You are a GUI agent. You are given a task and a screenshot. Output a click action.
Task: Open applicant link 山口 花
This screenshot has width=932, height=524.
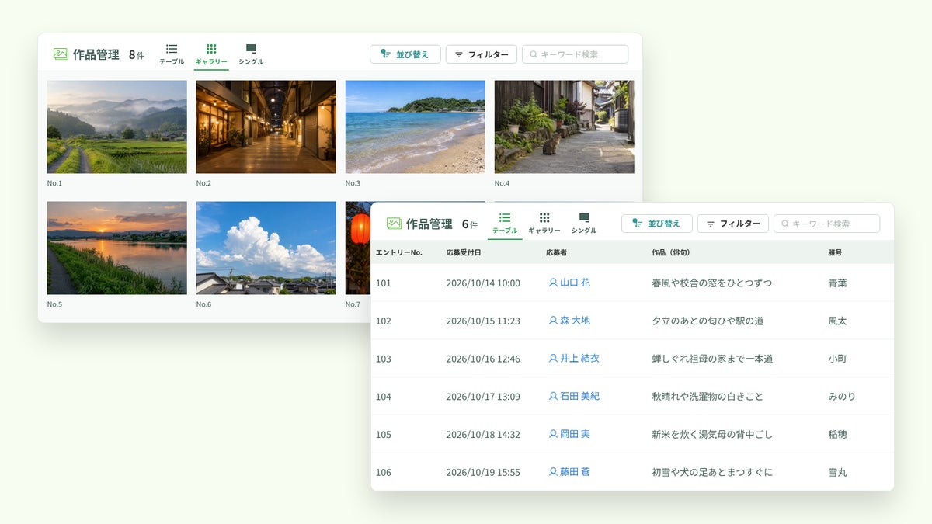click(x=569, y=283)
